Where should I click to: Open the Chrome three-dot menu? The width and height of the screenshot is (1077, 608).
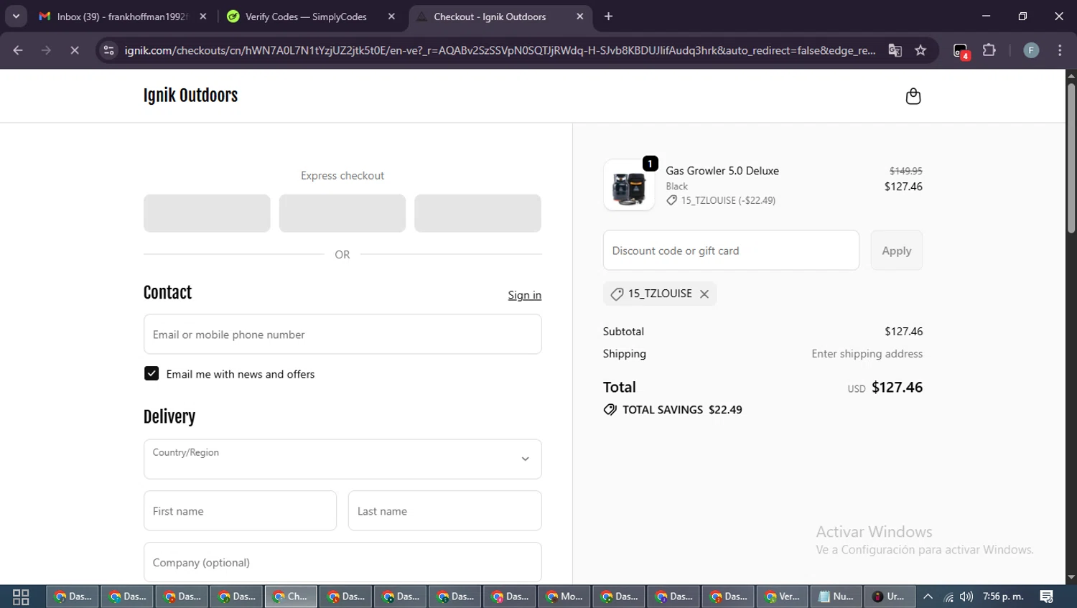1060,50
